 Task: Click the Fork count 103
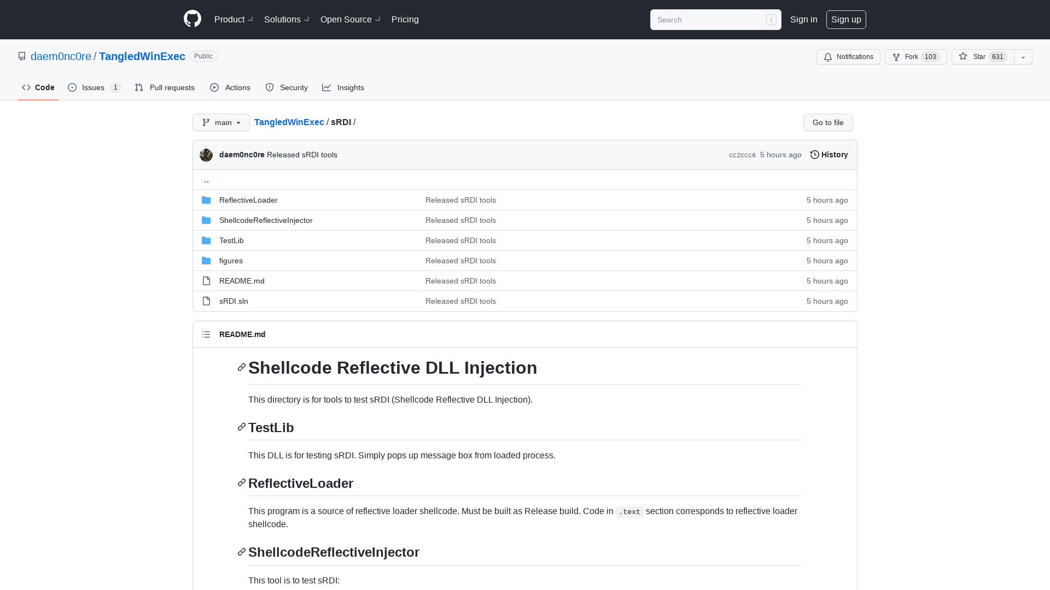click(x=930, y=57)
